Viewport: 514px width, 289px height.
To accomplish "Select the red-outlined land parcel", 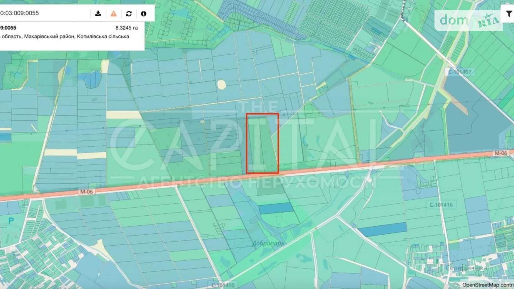I will [x=262, y=143].
